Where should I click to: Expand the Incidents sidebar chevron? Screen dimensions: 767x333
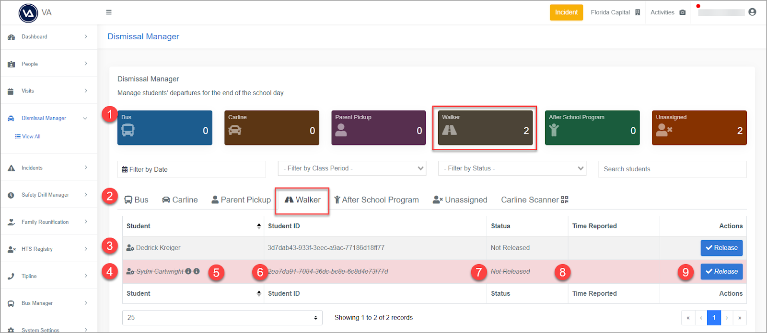[x=86, y=167]
